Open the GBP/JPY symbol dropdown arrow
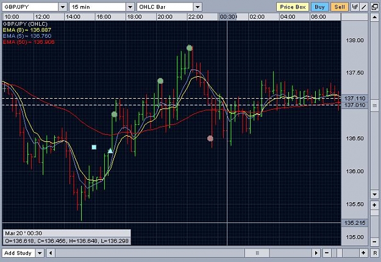The width and height of the screenshot is (381, 262). pyautogui.click(x=62, y=7)
